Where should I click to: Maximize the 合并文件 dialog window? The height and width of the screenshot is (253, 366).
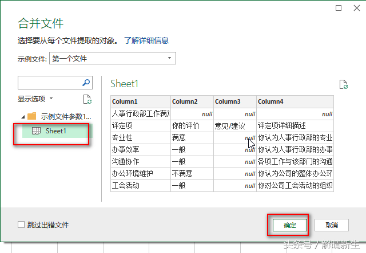tap(339, 8)
